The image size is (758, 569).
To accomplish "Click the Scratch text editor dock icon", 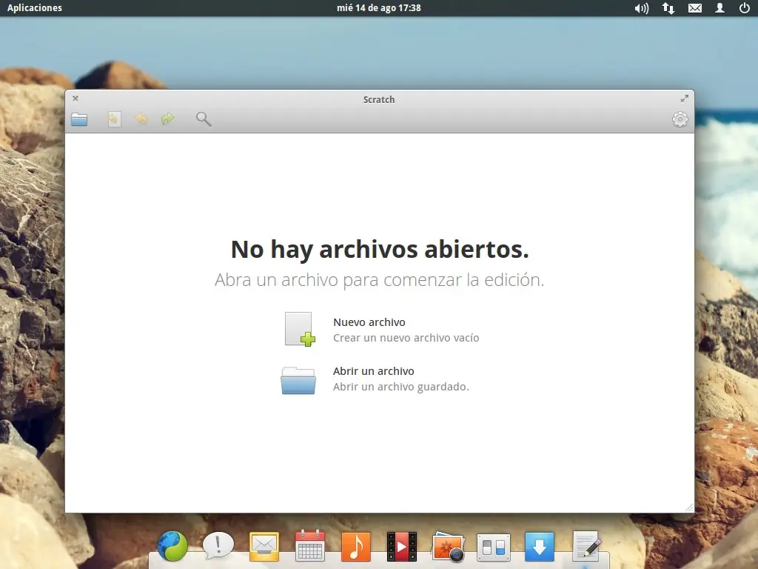I will [586, 547].
